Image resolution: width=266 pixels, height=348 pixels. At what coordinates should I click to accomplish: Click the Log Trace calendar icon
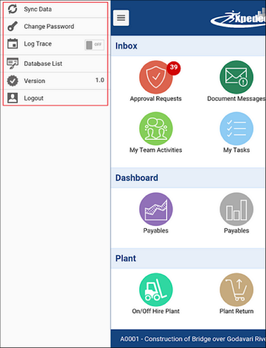click(12, 43)
